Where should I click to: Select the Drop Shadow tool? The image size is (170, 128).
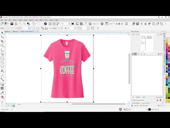coord(2,84)
